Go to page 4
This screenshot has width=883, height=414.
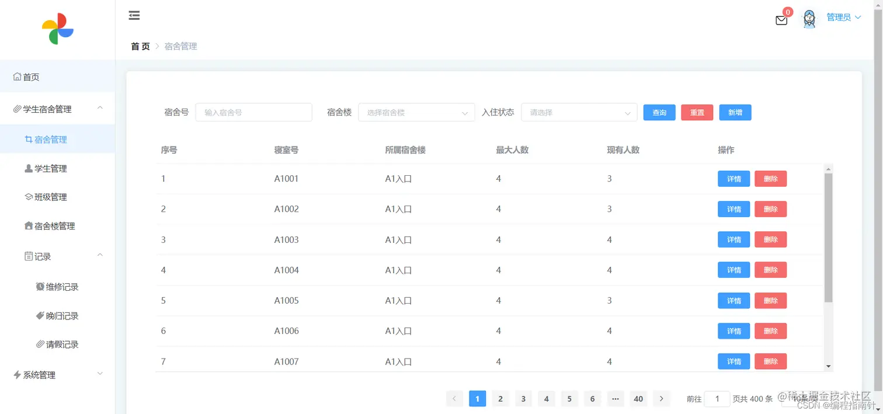pos(546,399)
